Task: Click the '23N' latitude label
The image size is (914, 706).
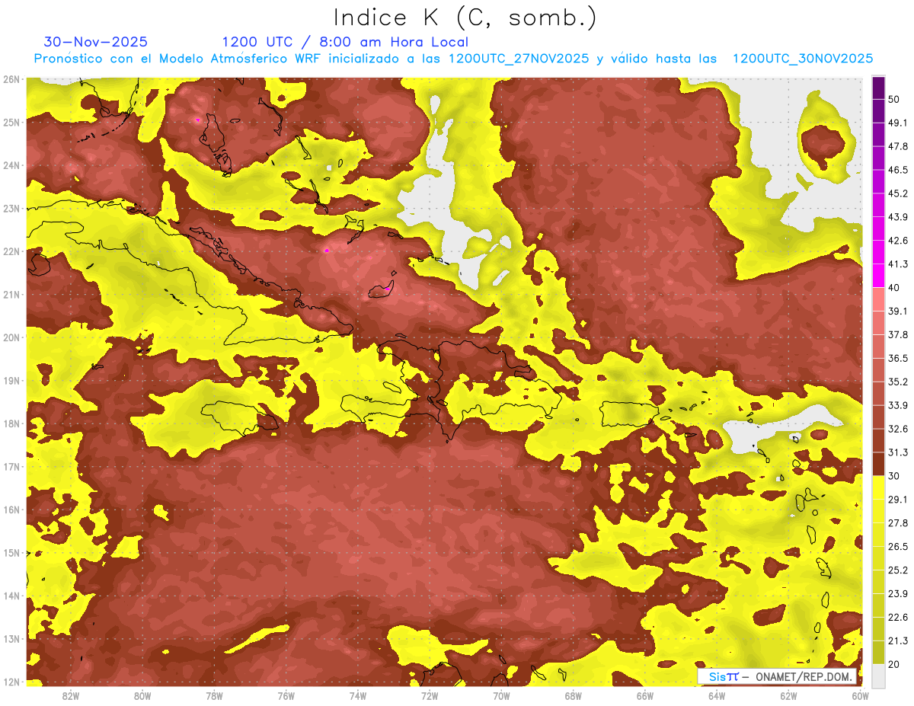Action: pyautogui.click(x=11, y=208)
